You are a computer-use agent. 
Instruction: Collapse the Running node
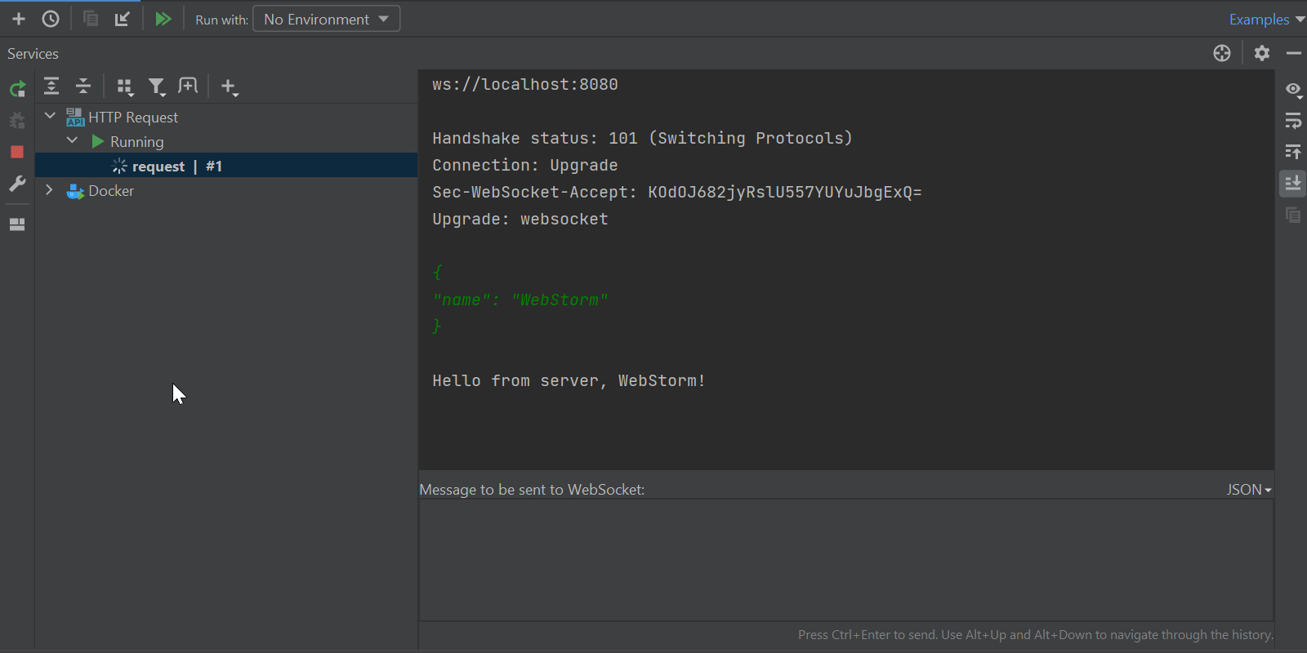coord(72,140)
